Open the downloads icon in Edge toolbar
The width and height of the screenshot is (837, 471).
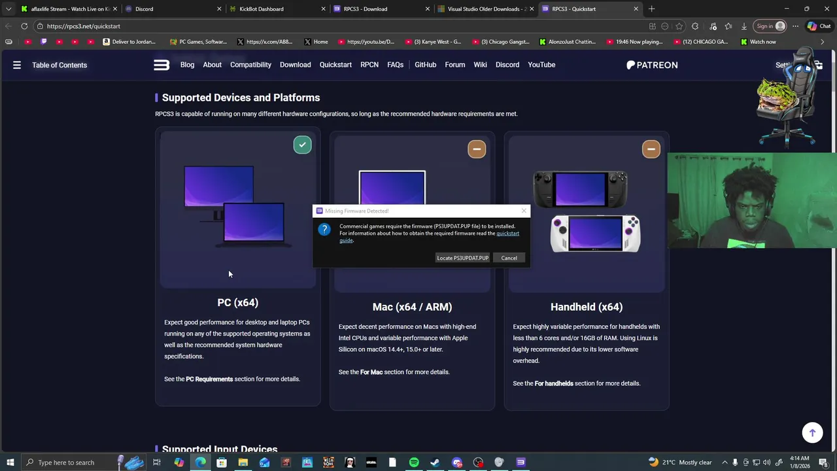click(744, 26)
